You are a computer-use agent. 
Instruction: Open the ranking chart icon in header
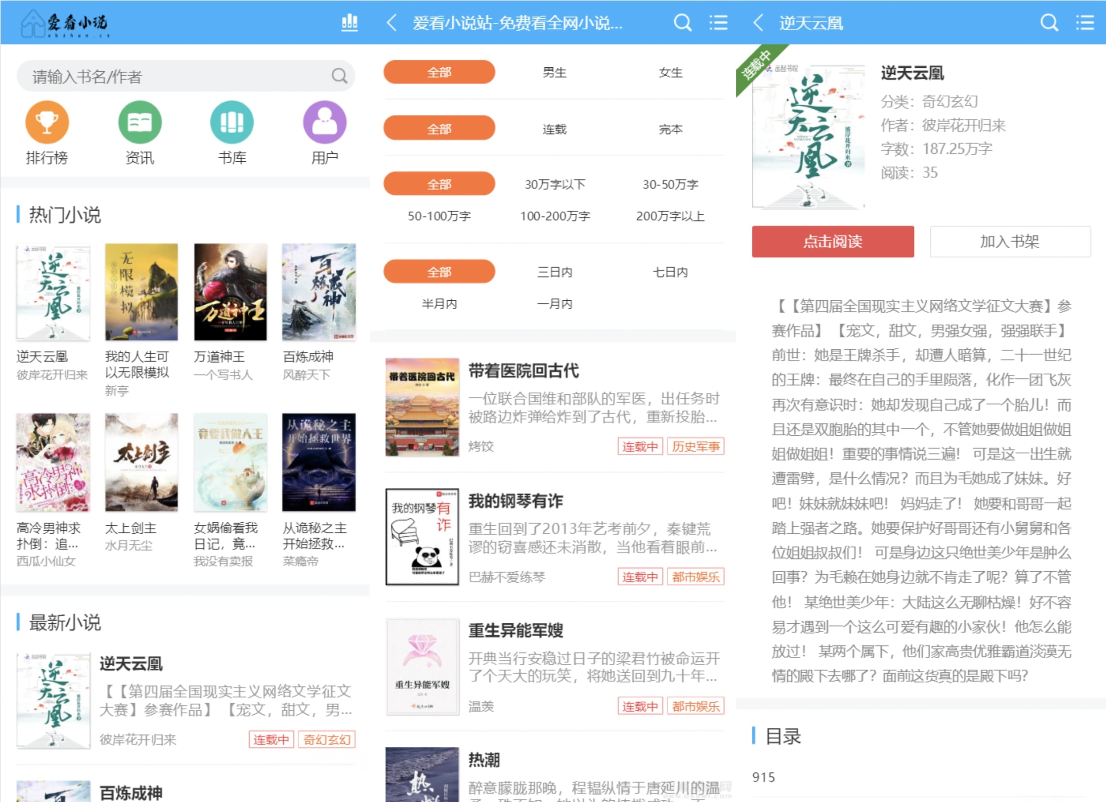pyautogui.click(x=349, y=22)
